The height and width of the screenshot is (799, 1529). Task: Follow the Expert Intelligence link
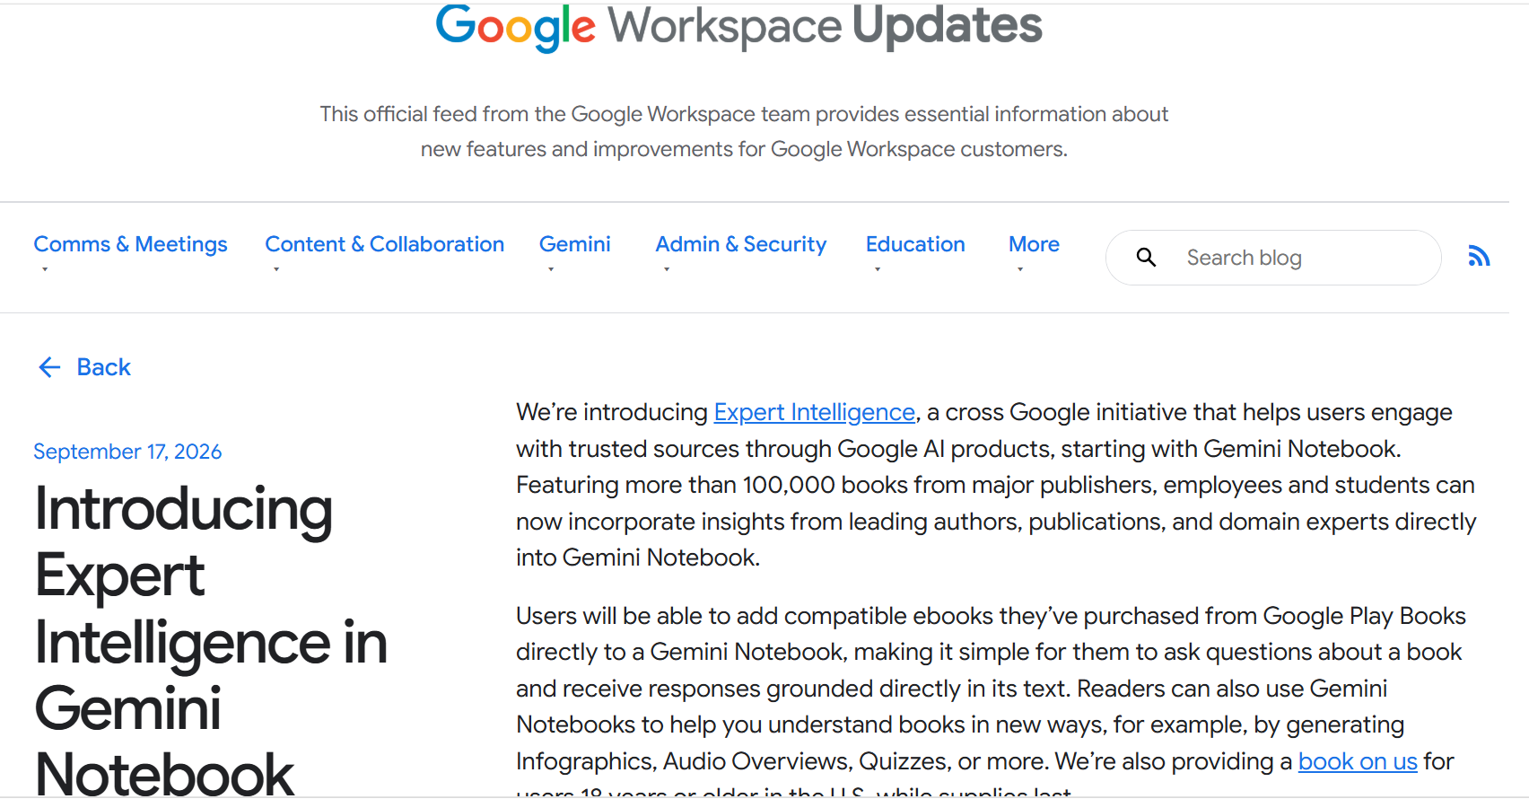point(814,412)
